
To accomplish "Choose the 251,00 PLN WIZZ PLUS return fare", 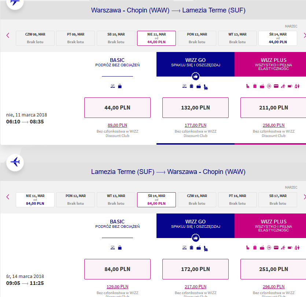I will tap(273, 269).
